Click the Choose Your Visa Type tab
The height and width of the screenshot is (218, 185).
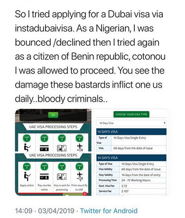(x=131, y=114)
